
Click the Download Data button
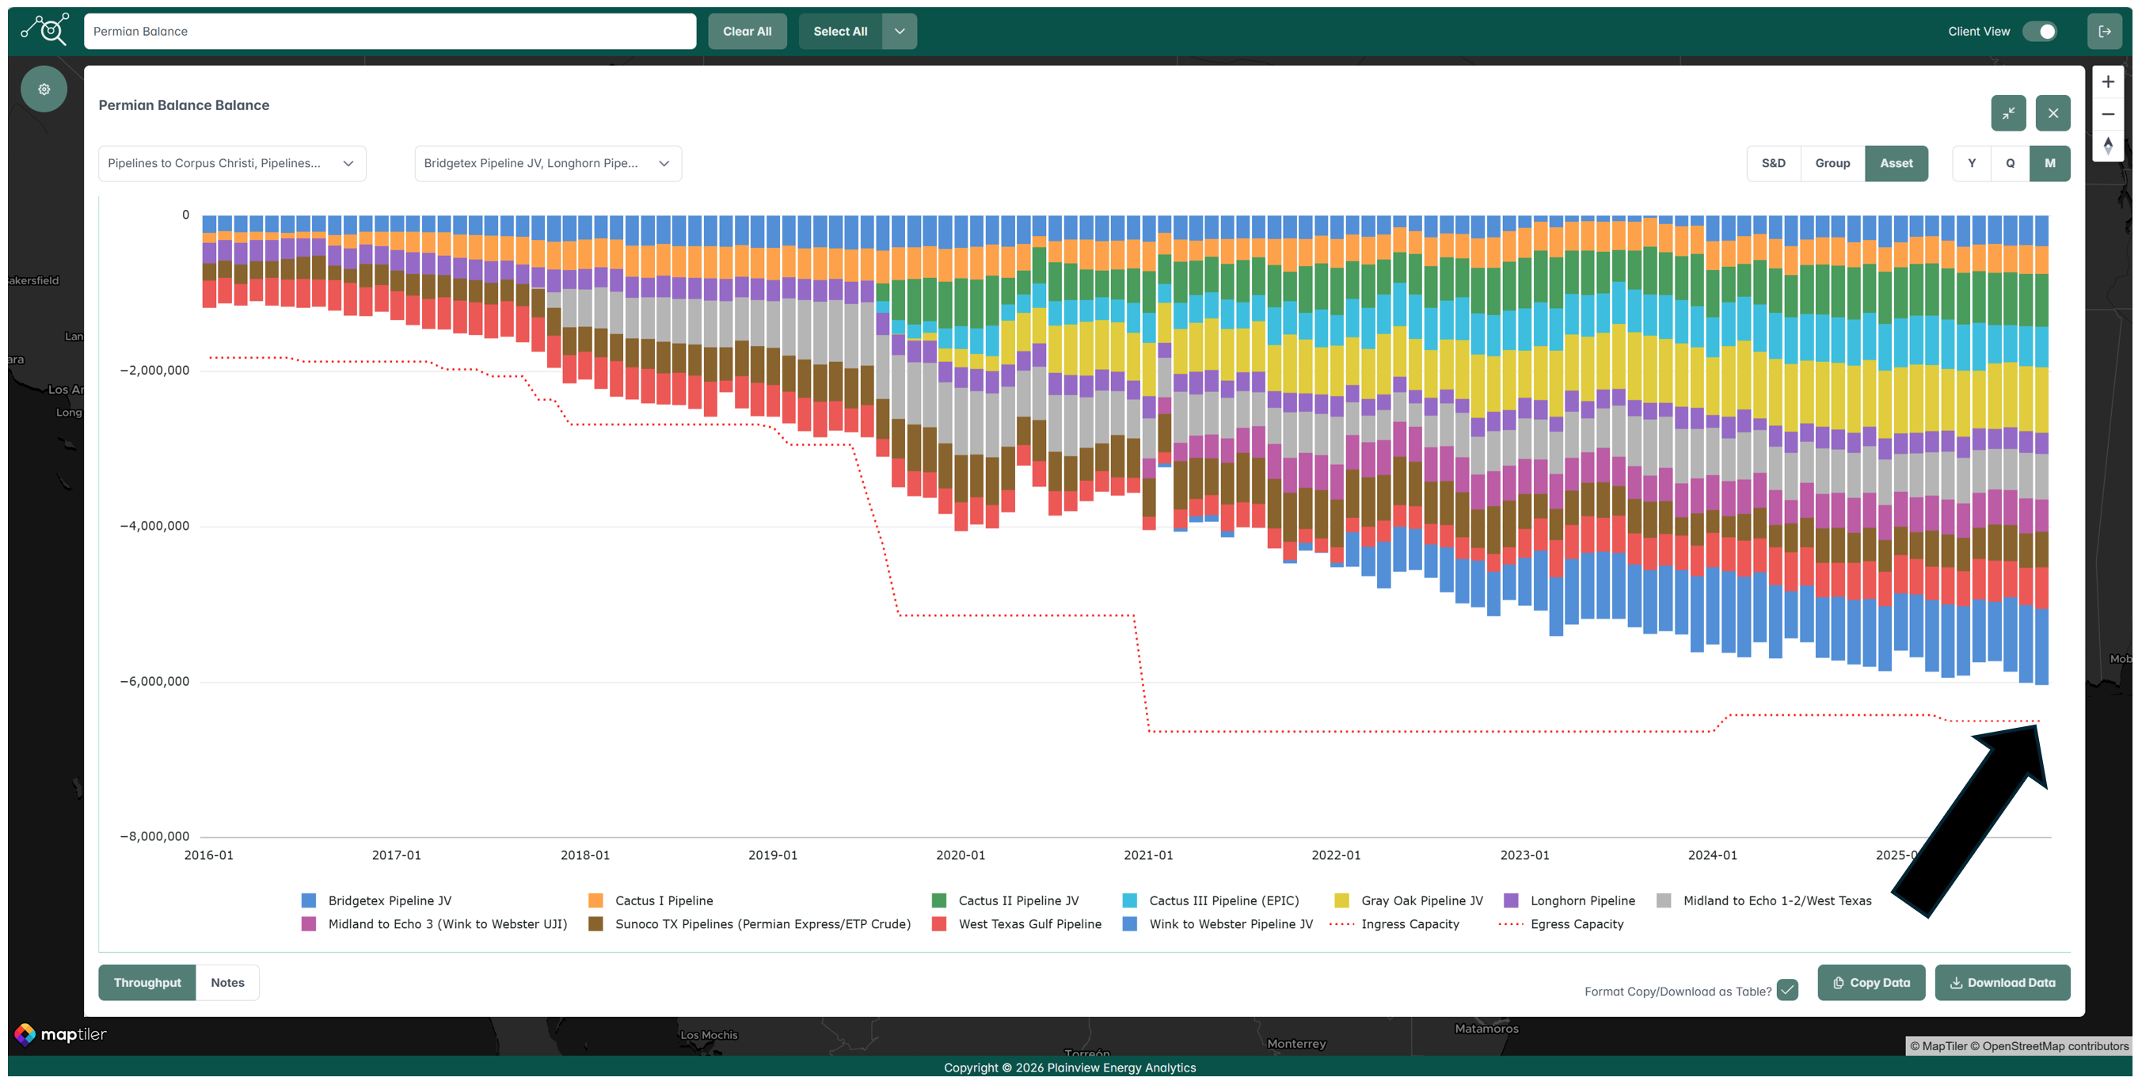tap(2002, 983)
